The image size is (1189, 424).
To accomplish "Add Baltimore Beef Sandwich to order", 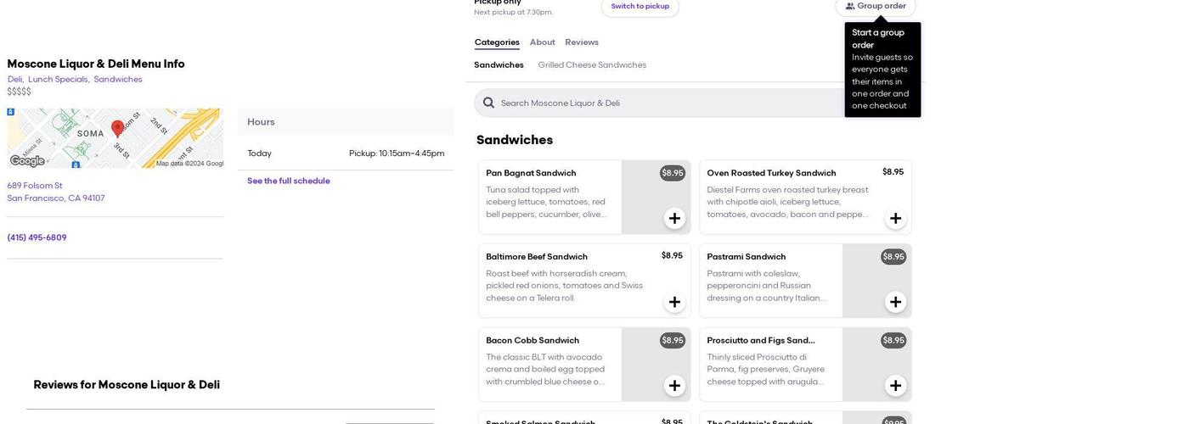I will pyautogui.click(x=674, y=303).
